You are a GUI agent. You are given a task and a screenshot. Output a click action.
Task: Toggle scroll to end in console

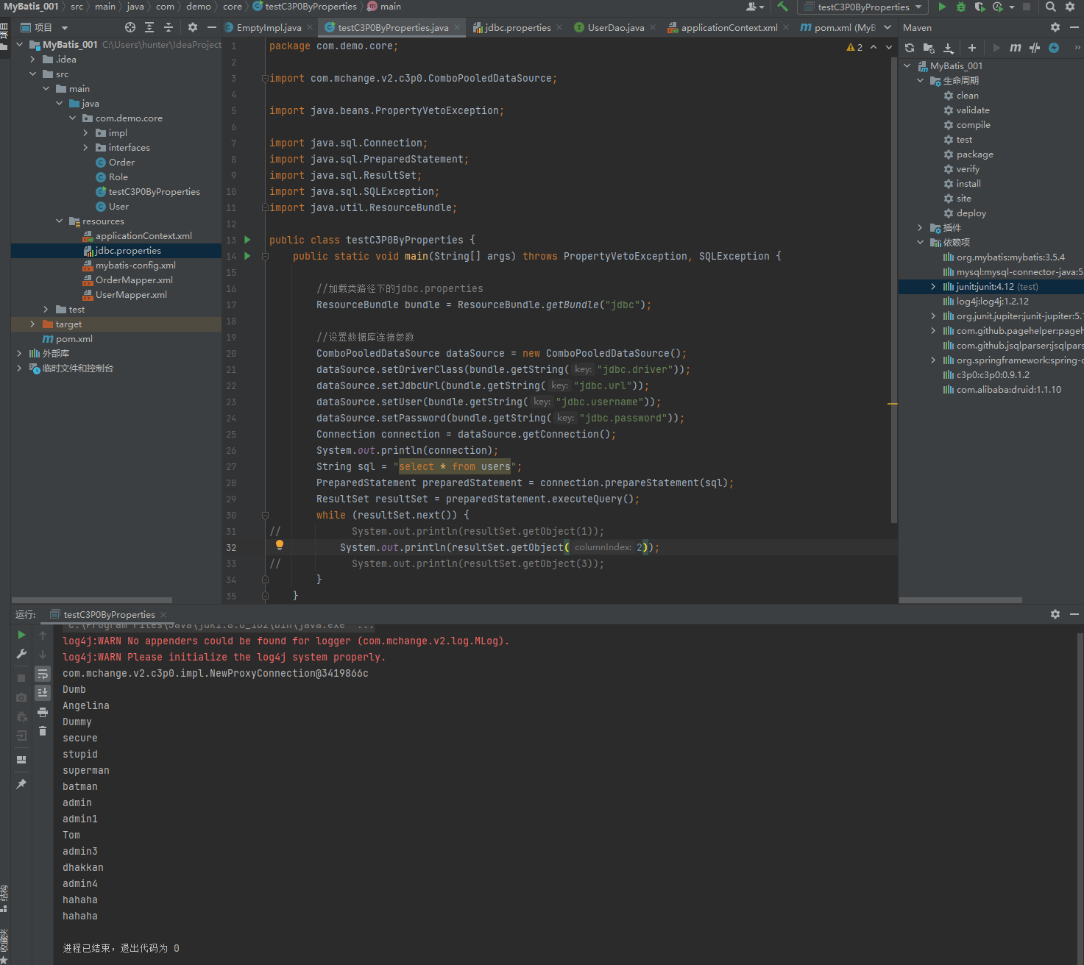(43, 692)
